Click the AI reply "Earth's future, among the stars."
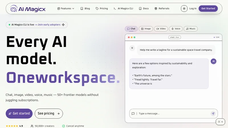Screen dimensions: 228x128 152,75
